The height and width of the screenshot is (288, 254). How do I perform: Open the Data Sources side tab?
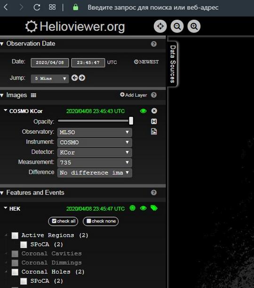click(173, 64)
